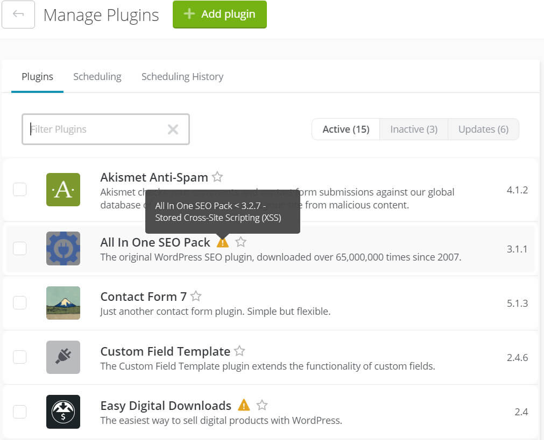Open the Akismet Anti-Spam plugin title

154,177
